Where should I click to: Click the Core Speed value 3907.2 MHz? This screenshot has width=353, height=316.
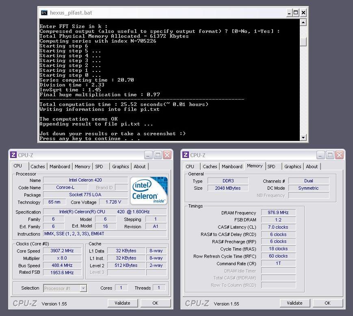62,251
